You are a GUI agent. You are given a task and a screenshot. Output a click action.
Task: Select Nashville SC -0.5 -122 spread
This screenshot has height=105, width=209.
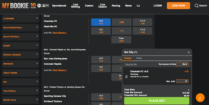pyautogui.click(x=101, y=31)
